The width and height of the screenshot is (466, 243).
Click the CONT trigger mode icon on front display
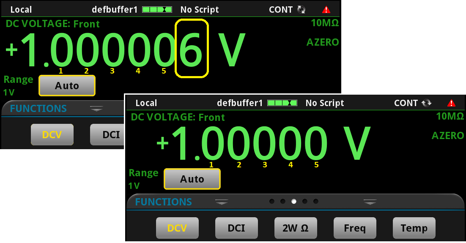[426, 103]
